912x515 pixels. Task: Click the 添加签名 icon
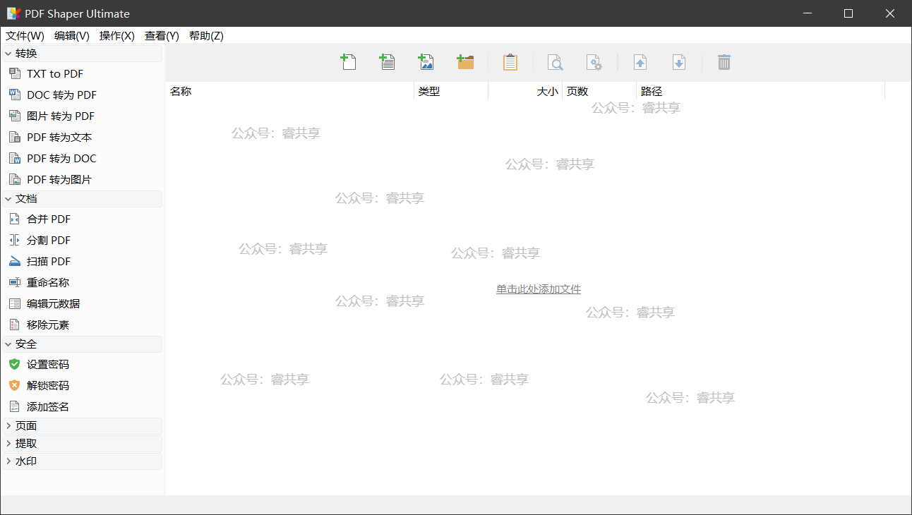click(15, 406)
